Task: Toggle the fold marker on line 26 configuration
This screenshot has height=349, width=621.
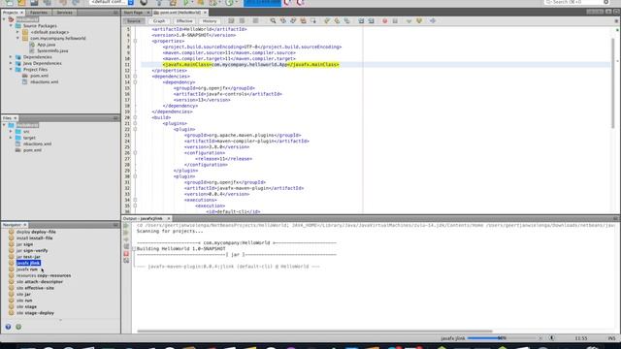Action: click(135, 153)
